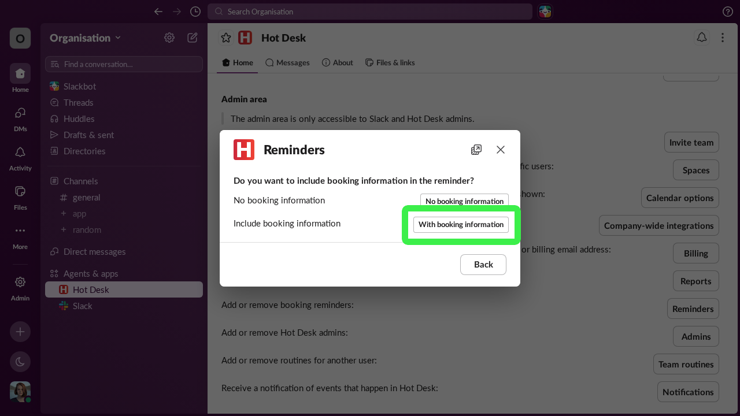Open Threads in sidebar

click(124, 102)
